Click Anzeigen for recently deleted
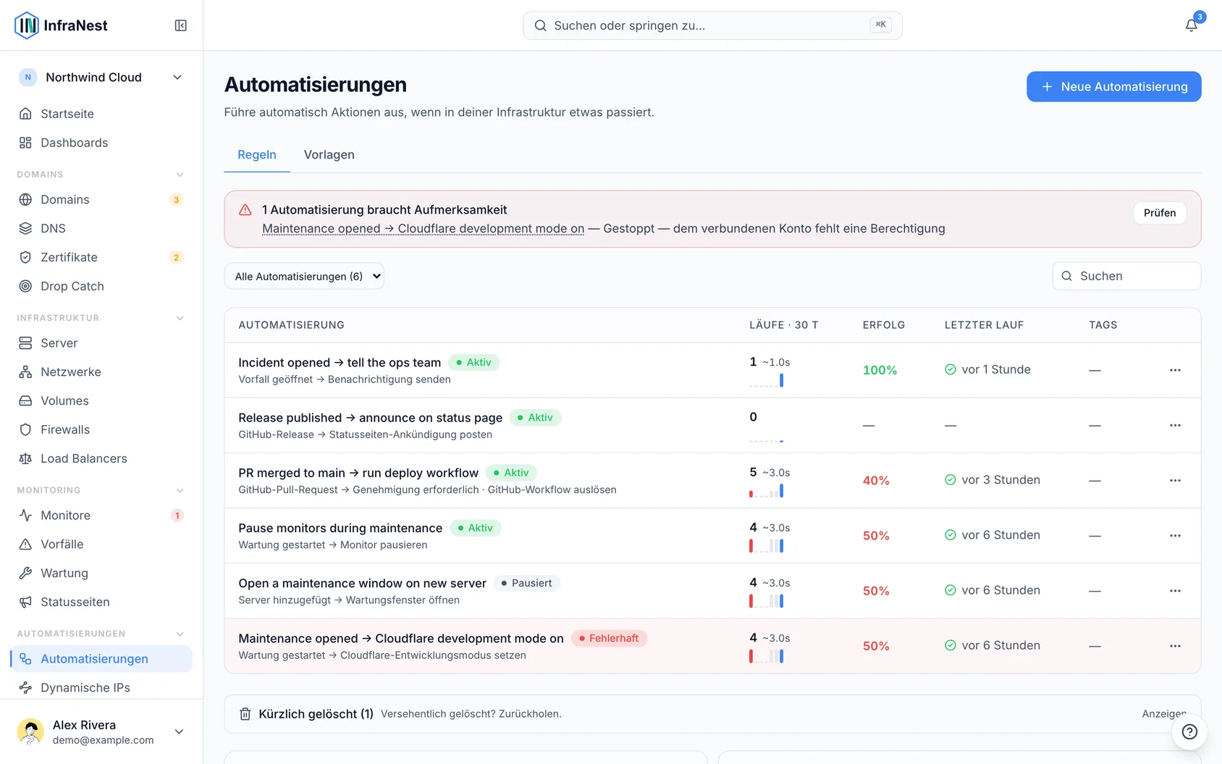Screen dimensions: 1222x764 (x=1164, y=714)
